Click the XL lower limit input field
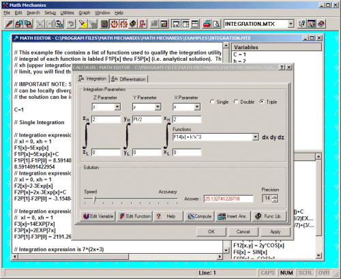The image size is (341, 279). coord(187,152)
